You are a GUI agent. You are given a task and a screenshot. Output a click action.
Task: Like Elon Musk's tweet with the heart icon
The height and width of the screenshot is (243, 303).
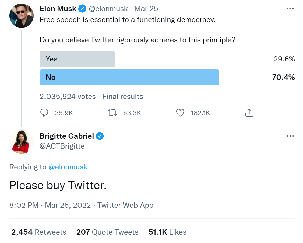click(180, 113)
